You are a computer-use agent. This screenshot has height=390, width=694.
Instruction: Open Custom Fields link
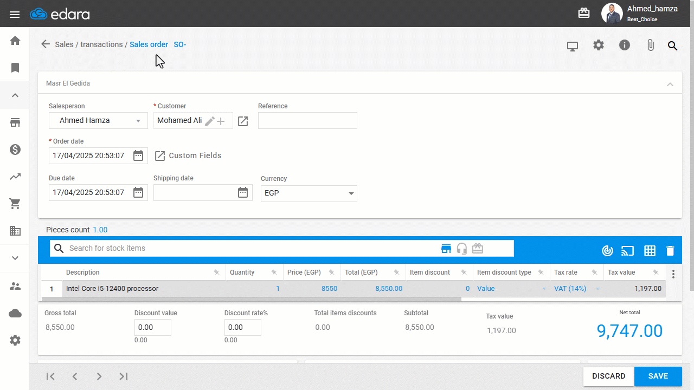coord(188,155)
